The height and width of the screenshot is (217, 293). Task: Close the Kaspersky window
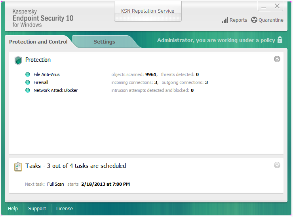[277, 6]
